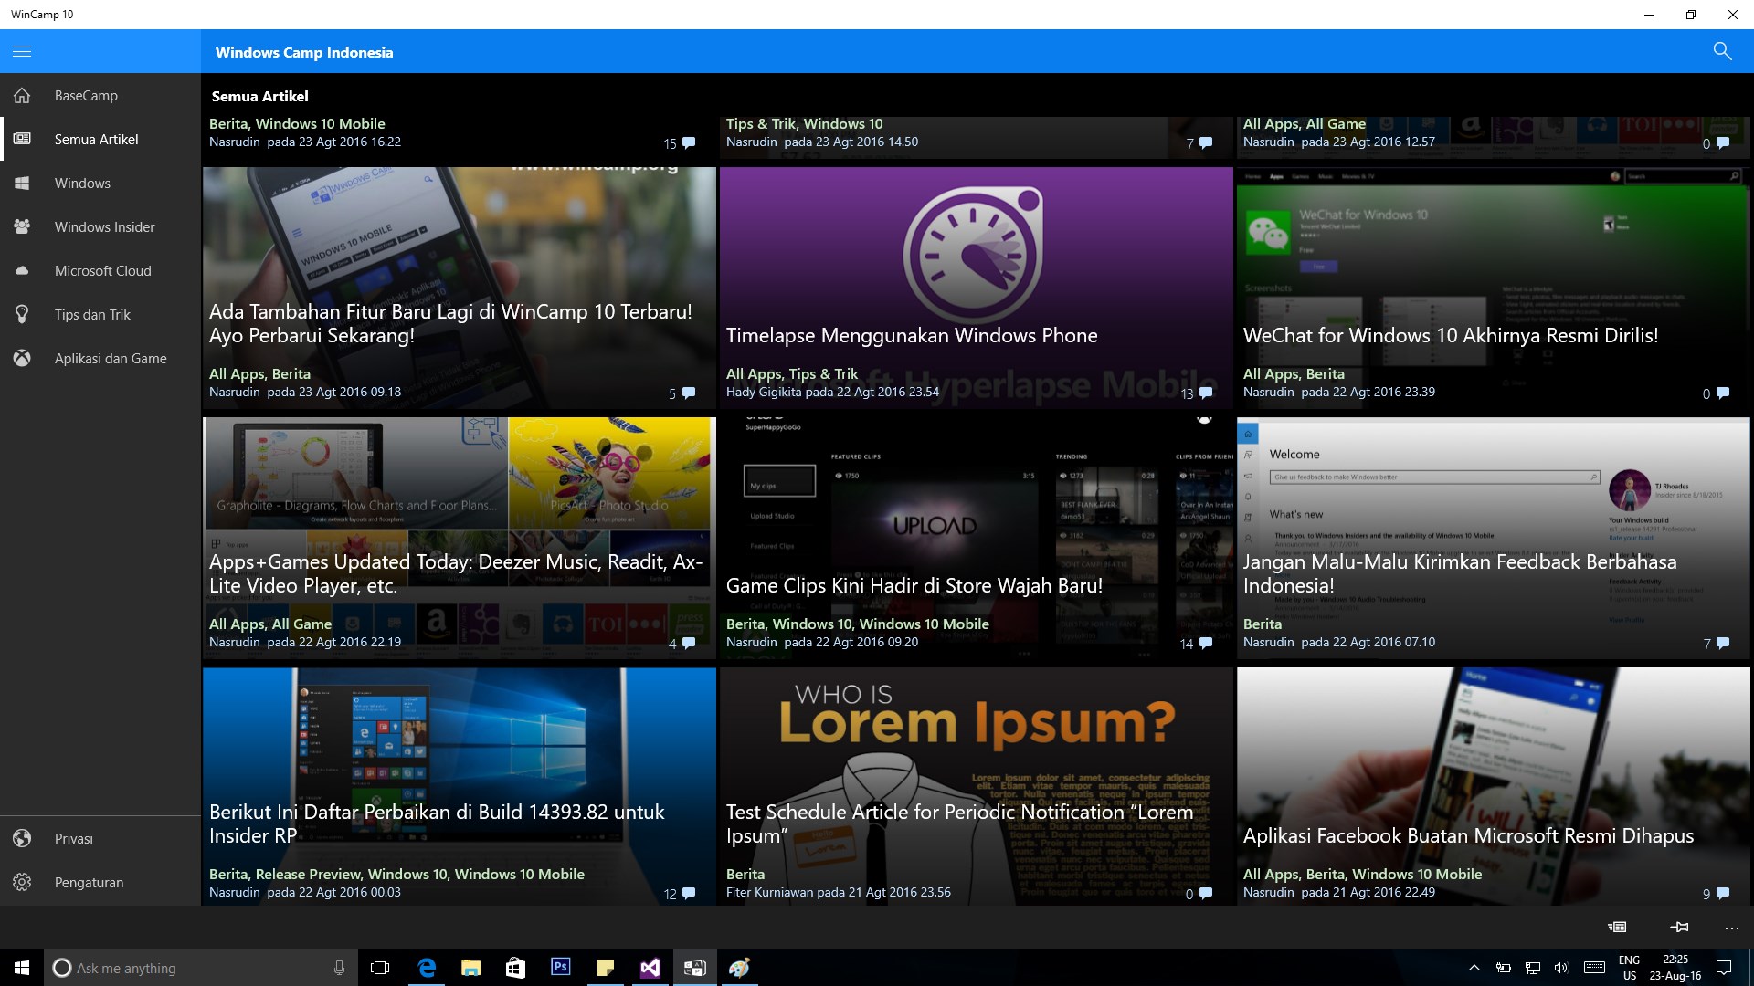The image size is (1754, 986).
Task: Click the pin icon in bottom bar
Action: tap(1679, 928)
